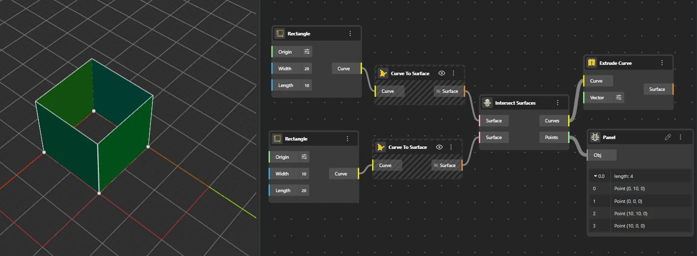Open the Extrude Curve three-dot menu

click(x=662, y=63)
